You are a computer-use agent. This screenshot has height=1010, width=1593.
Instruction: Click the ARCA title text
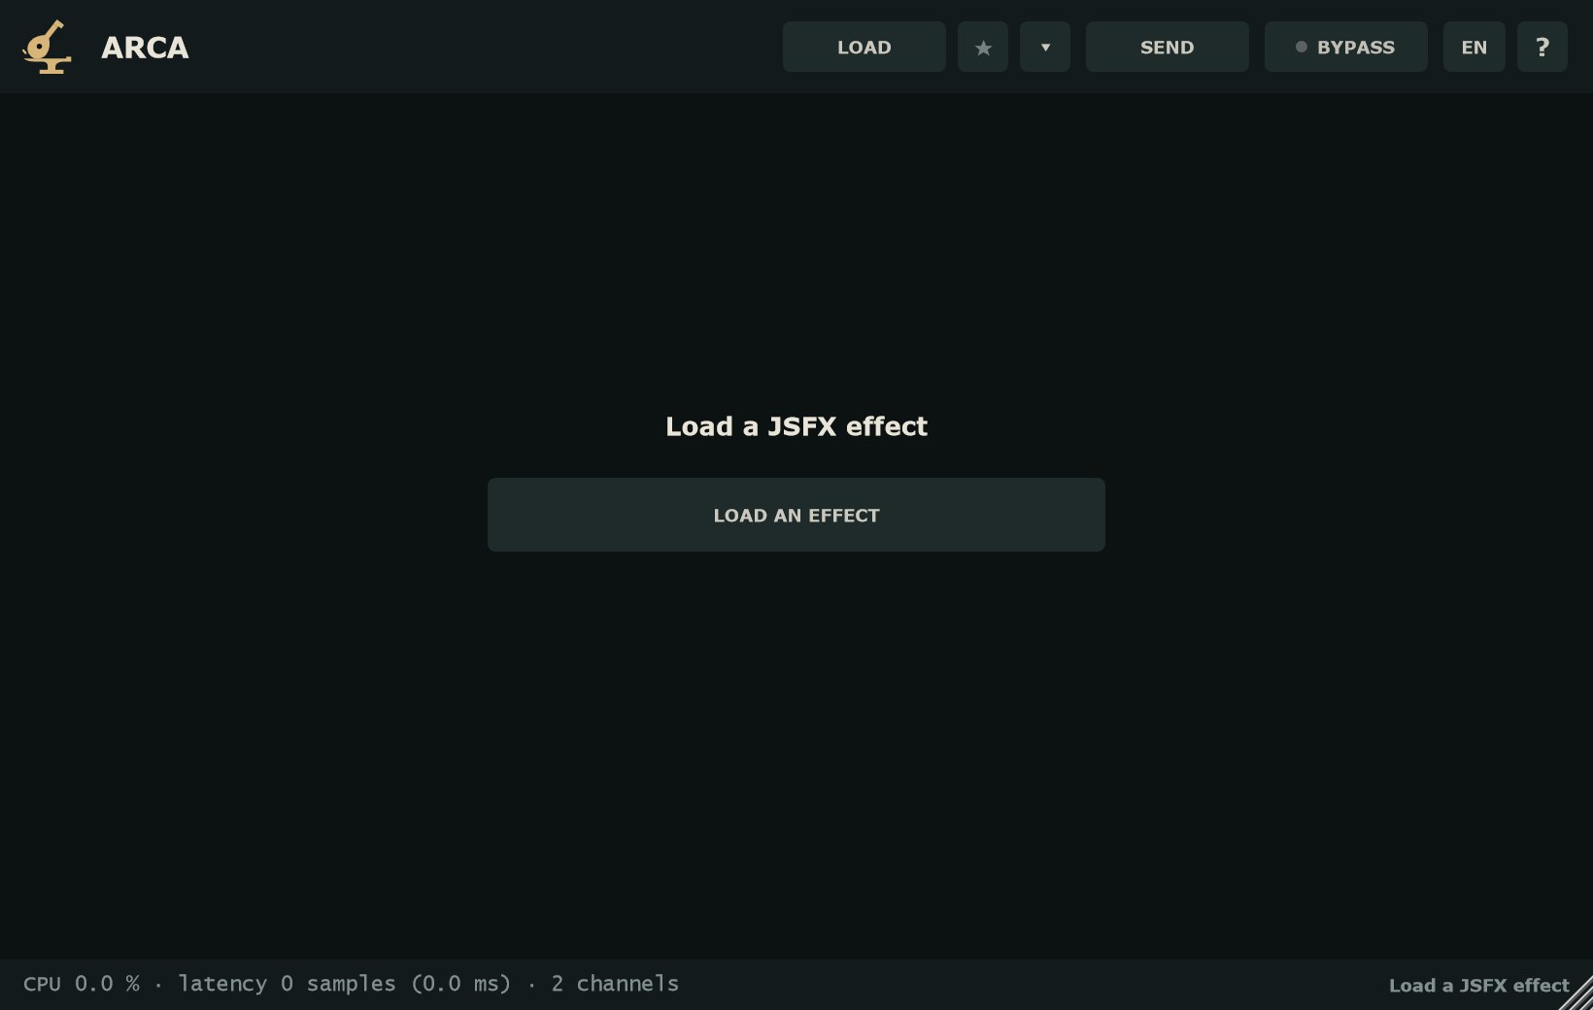(145, 48)
